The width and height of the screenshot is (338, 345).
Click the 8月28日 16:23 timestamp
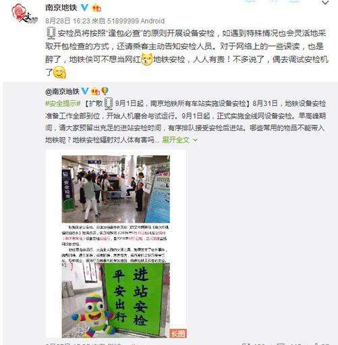(x=67, y=21)
